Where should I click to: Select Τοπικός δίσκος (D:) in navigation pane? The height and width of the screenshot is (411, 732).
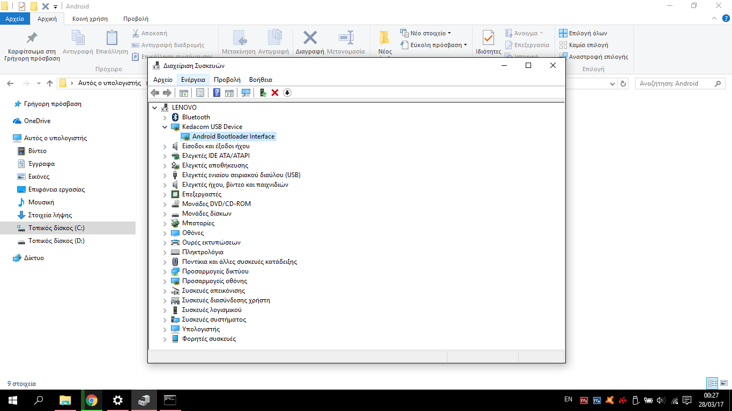56,241
